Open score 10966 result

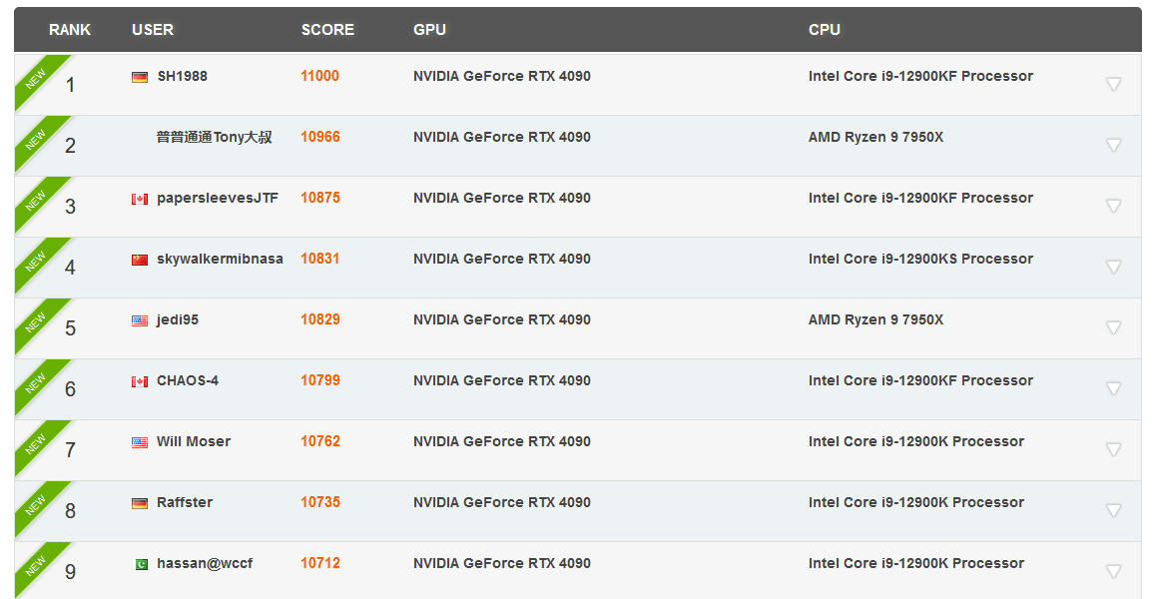[320, 137]
